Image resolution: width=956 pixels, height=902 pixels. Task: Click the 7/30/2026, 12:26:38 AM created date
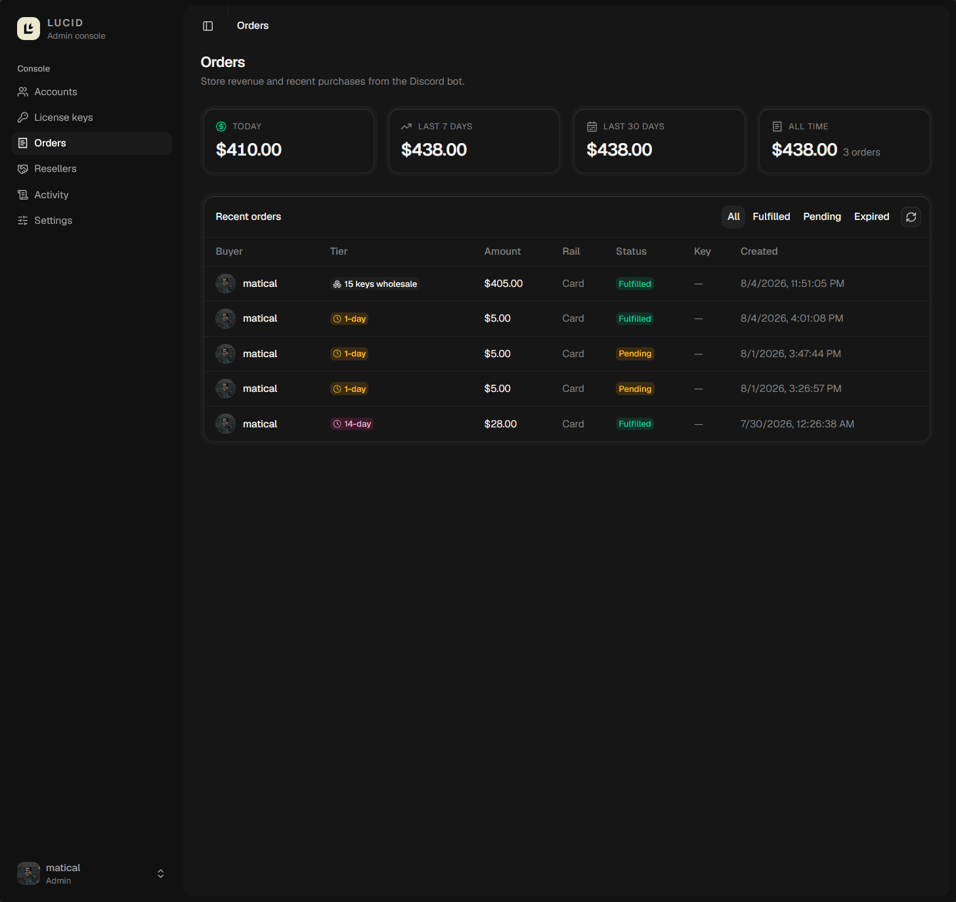point(797,424)
